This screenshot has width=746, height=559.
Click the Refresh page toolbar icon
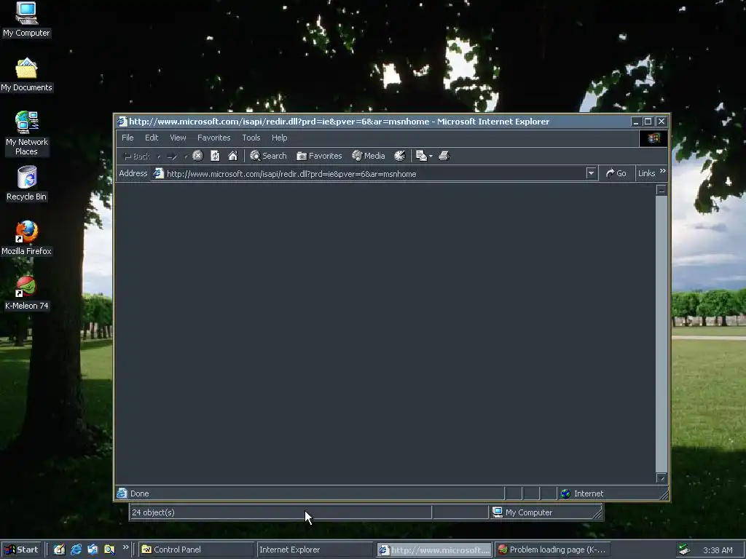[215, 156]
